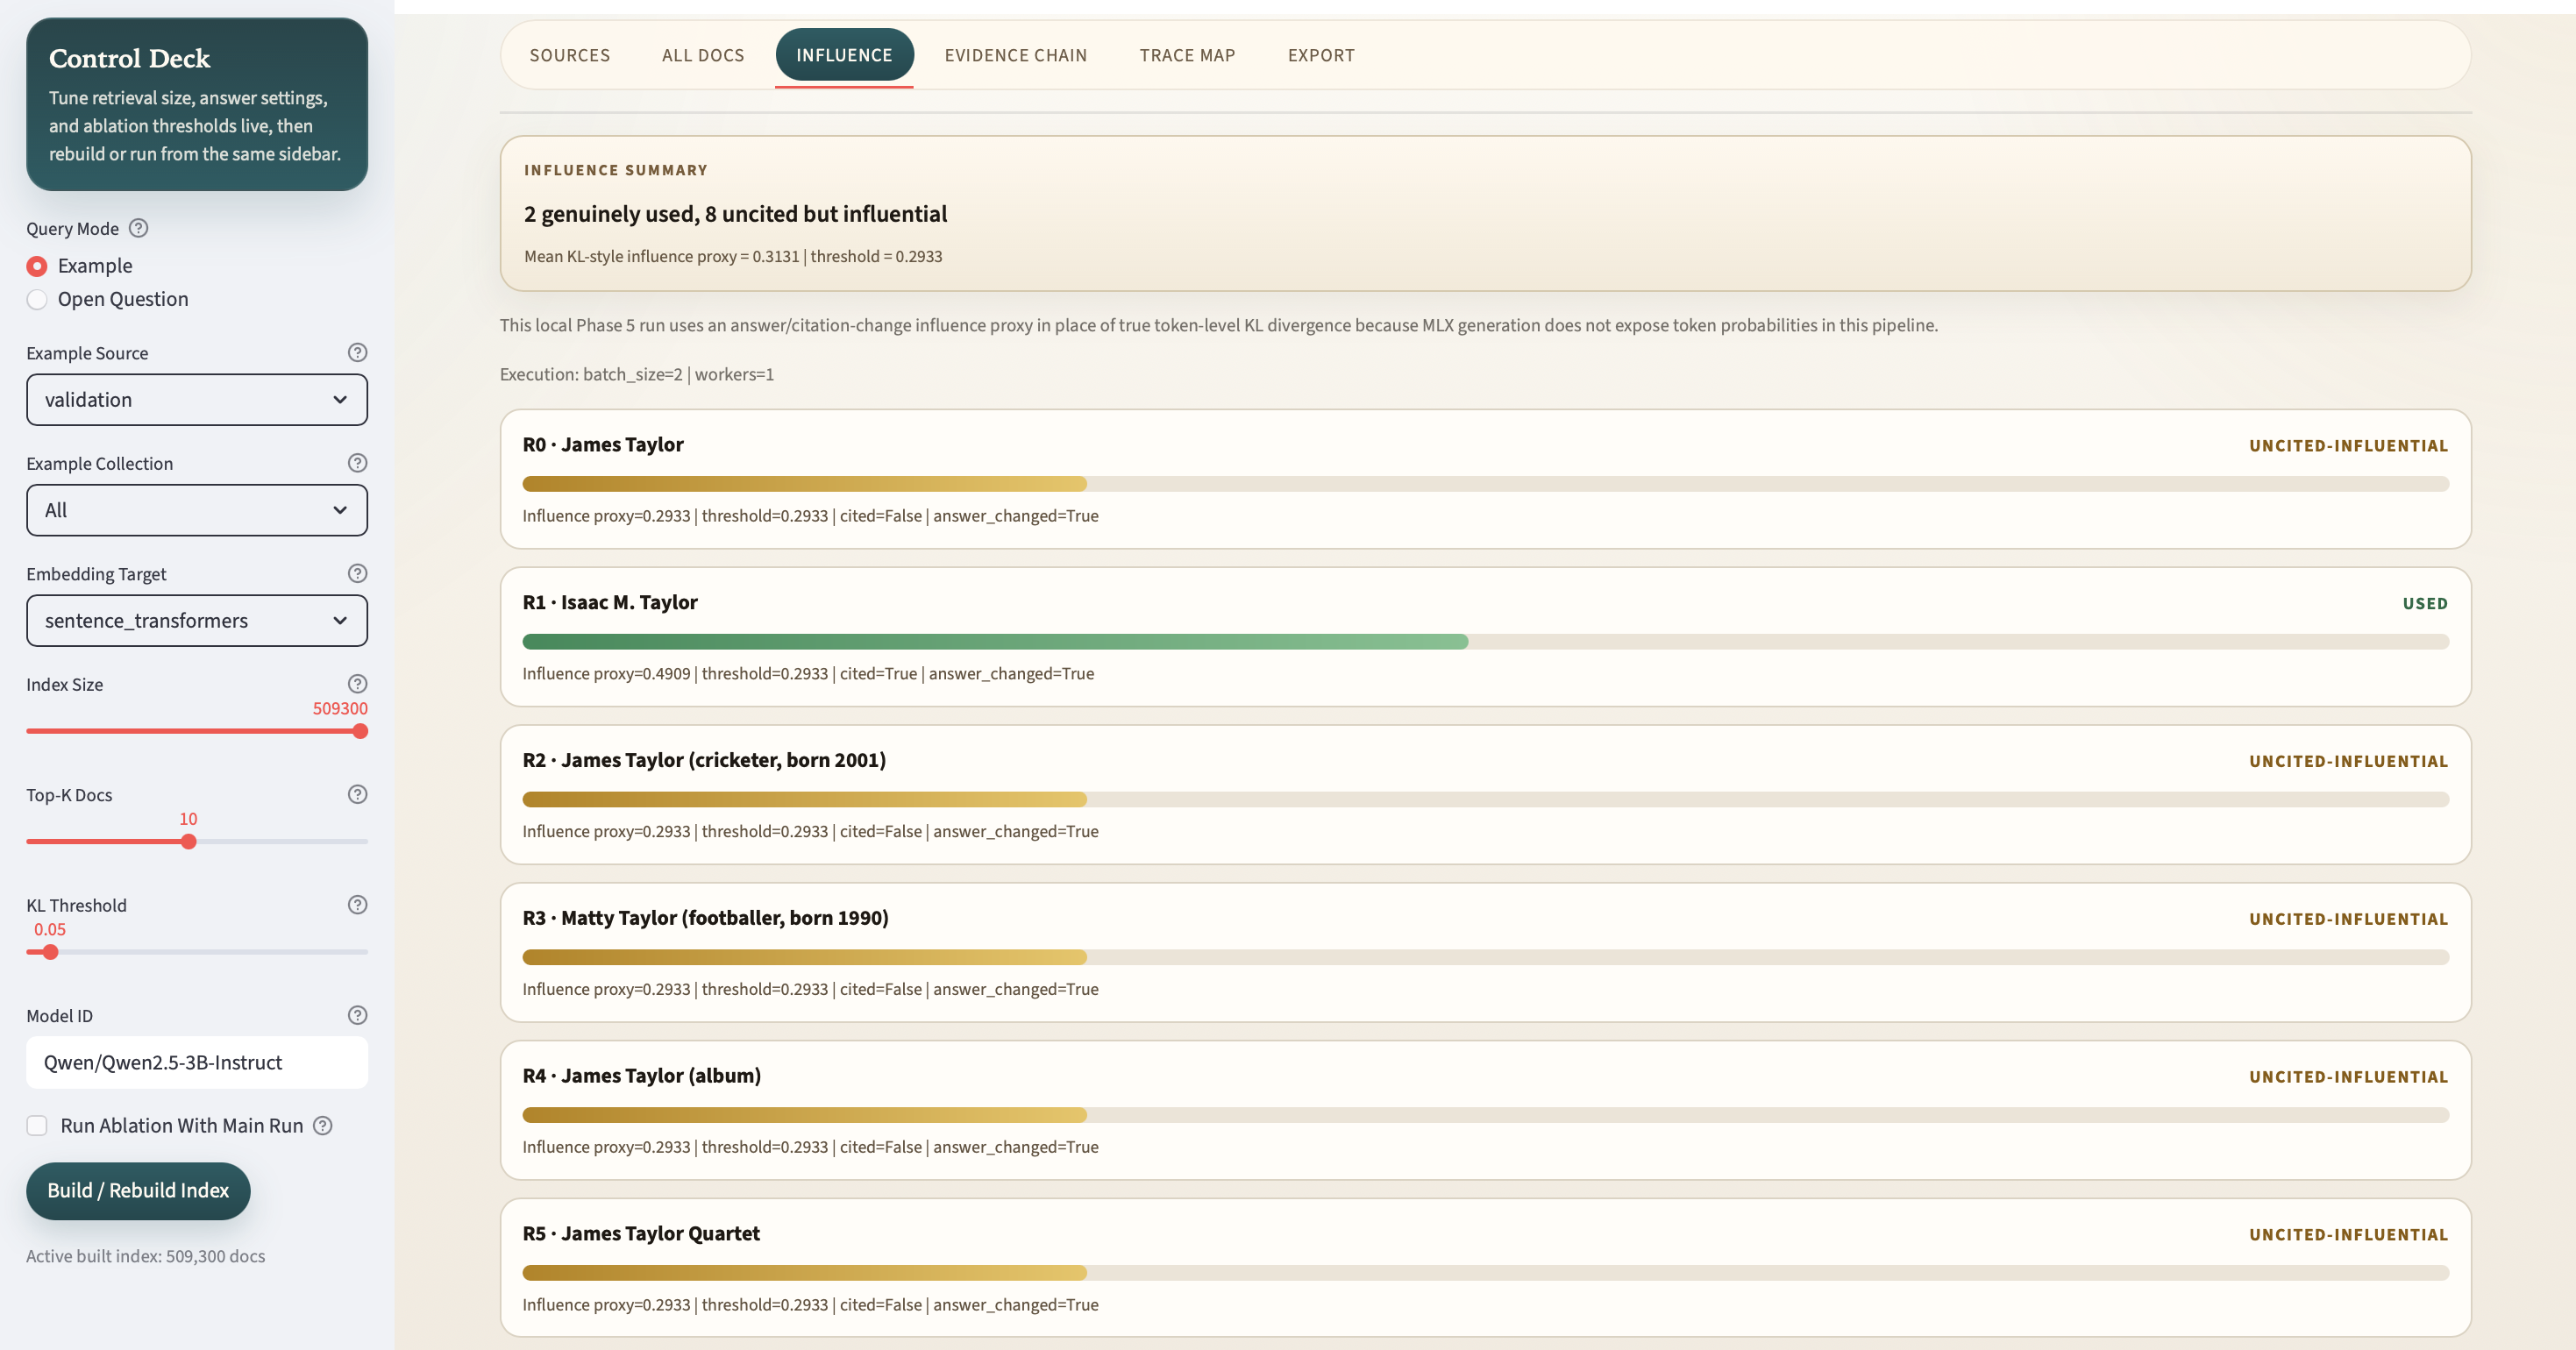The width and height of the screenshot is (2576, 1350).
Task: Click the R3 Matty Taylor influence bar
Action: coord(1485,957)
